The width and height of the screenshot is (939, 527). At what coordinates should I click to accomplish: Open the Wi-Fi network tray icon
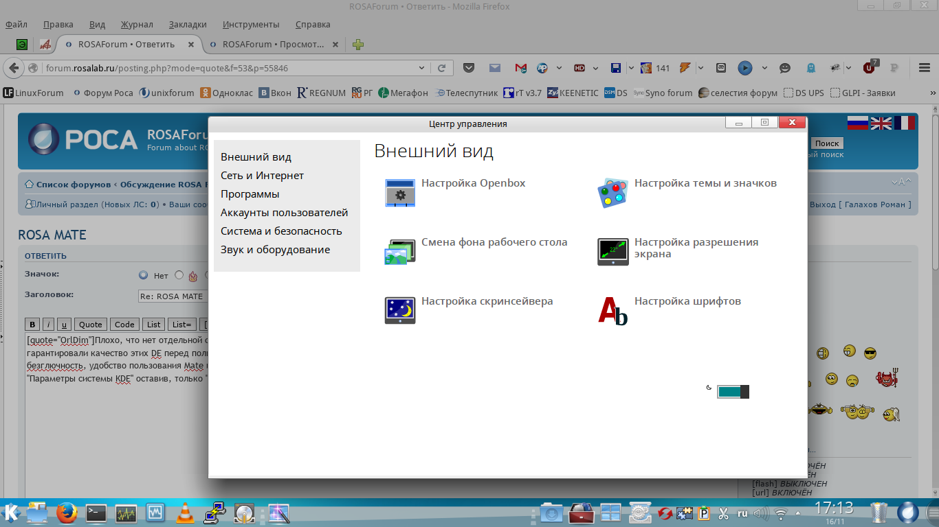point(781,513)
